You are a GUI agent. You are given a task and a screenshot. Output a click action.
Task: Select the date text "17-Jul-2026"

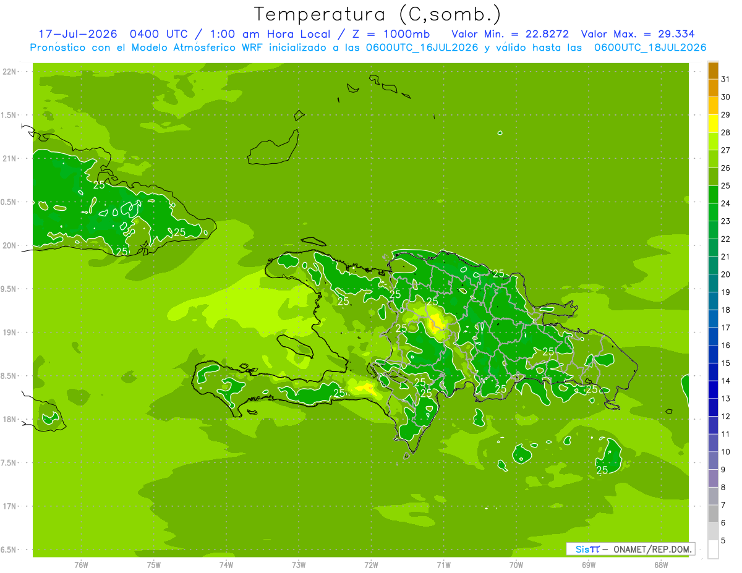(78, 33)
